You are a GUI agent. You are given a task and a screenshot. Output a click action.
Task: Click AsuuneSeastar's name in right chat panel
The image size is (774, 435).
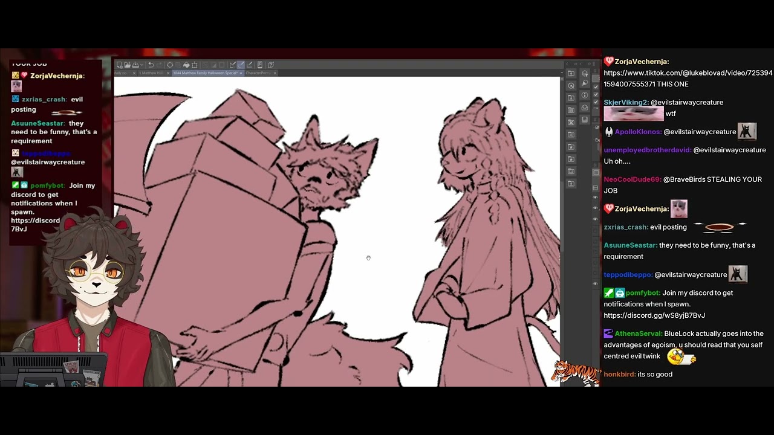click(630, 245)
